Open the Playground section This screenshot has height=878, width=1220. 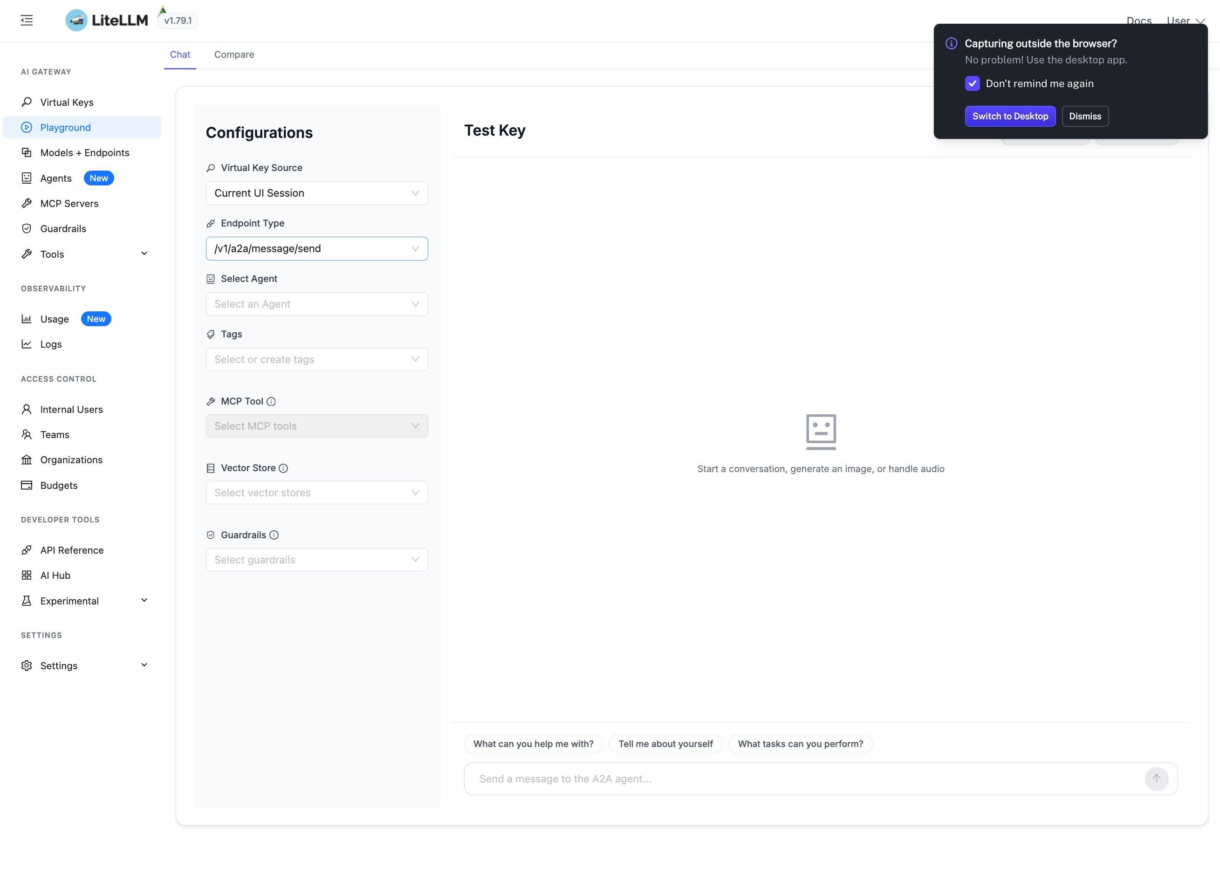65,127
